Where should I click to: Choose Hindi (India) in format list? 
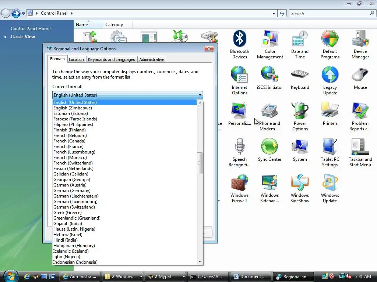125,240
